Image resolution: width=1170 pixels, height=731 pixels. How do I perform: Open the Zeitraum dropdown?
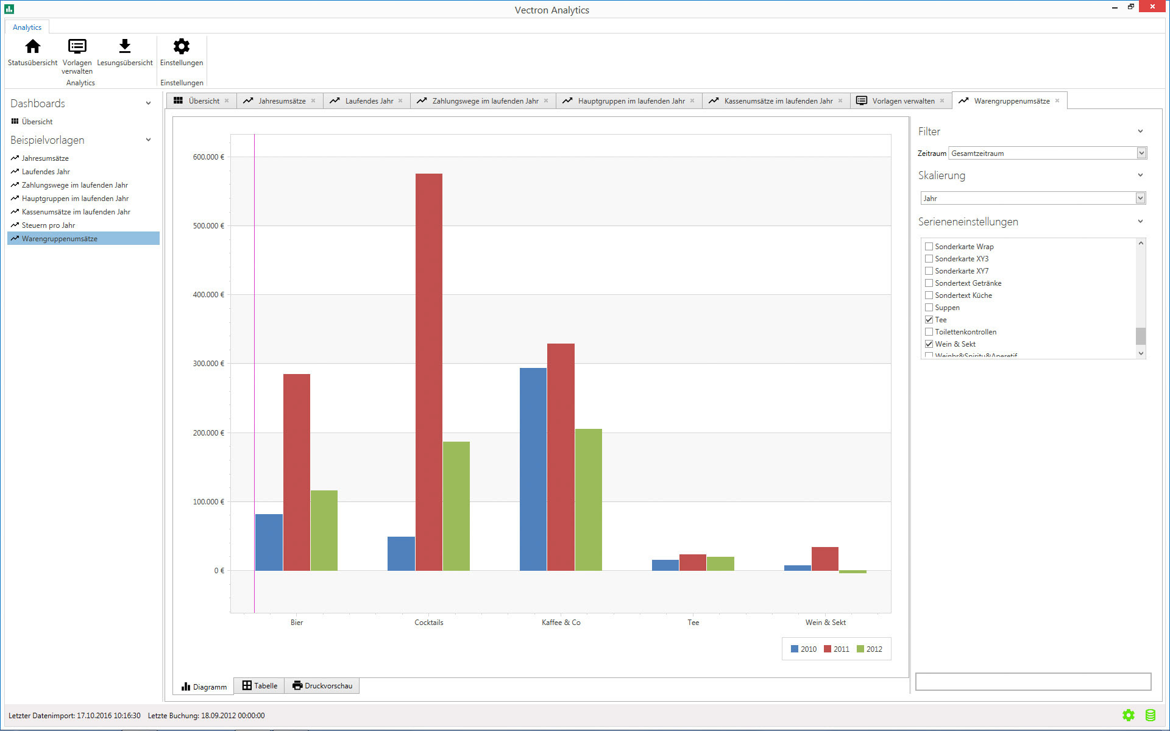click(1141, 154)
